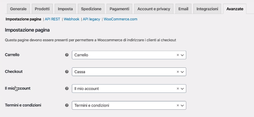The width and height of the screenshot is (254, 117).
Task: Clear the Il mio account selection
Action: tap(178, 89)
